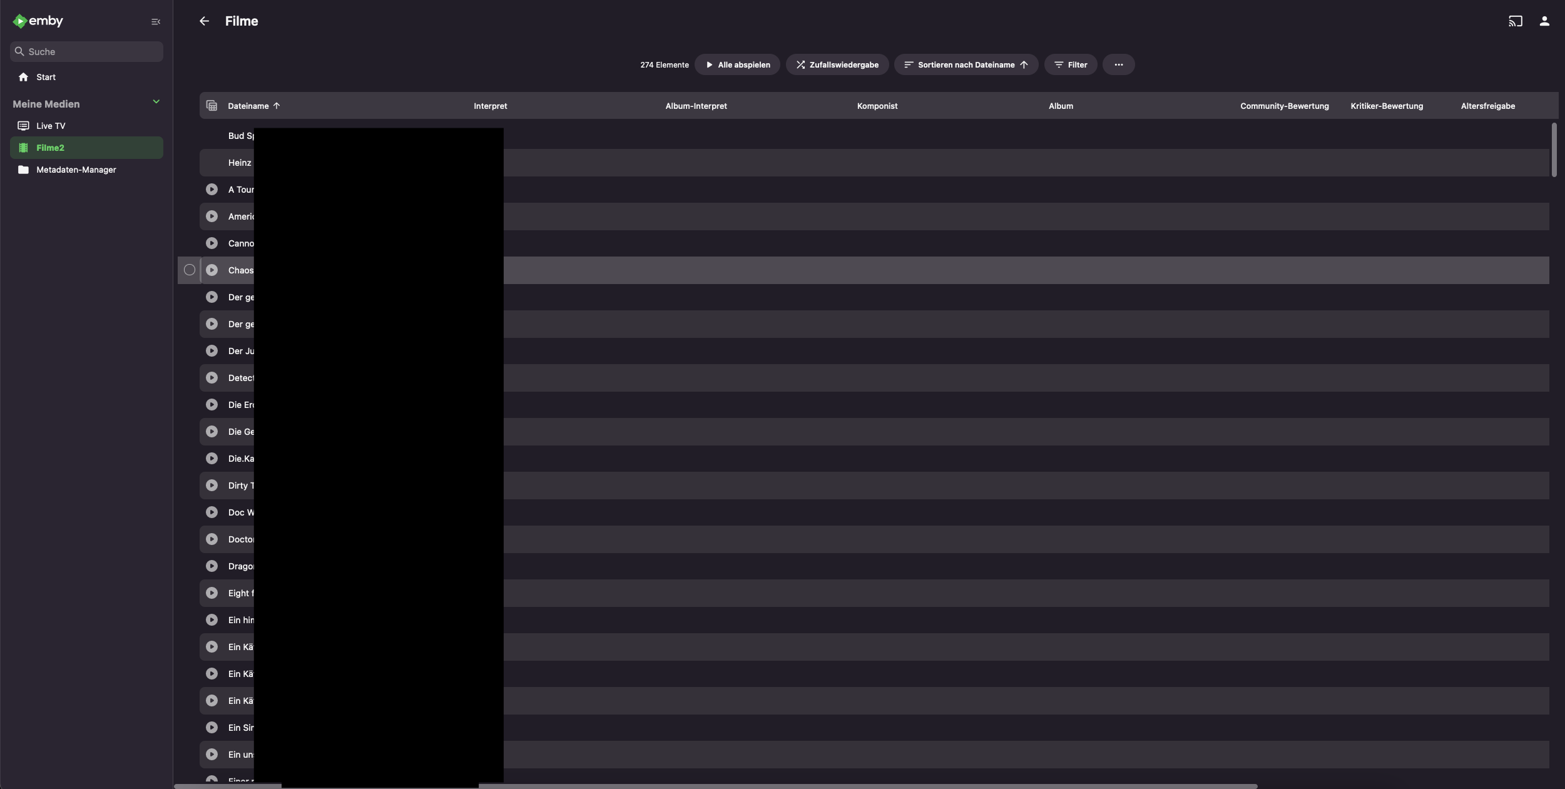The image size is (1565, 789).
Task: Open Metadaten-Manager in the sidebar
Action: click(76, 170)
